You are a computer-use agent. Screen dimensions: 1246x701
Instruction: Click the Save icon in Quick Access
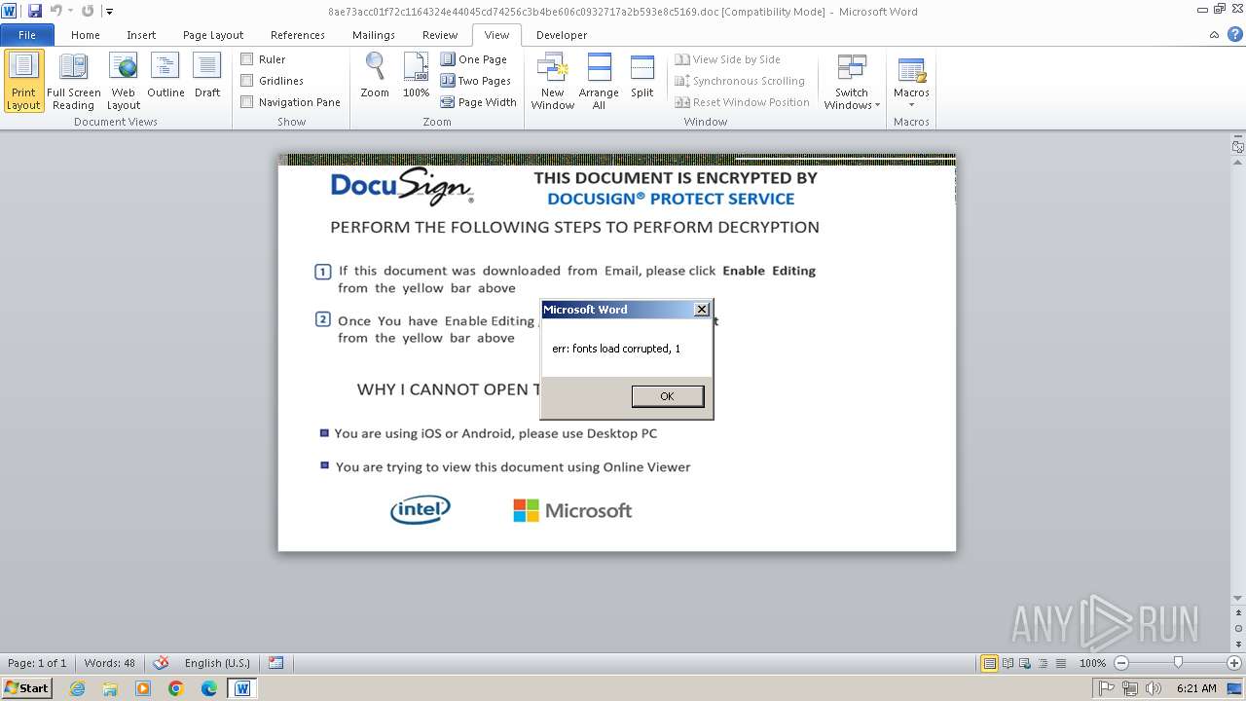(x=35, y=11)
